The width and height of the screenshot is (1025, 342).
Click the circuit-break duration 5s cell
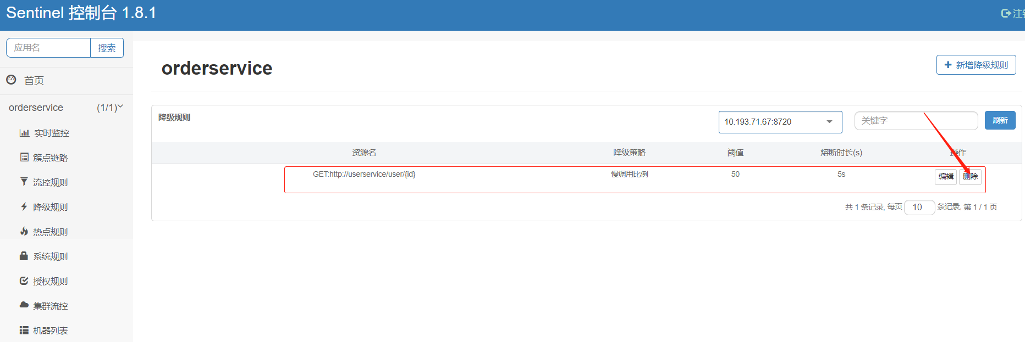[841, 174]
